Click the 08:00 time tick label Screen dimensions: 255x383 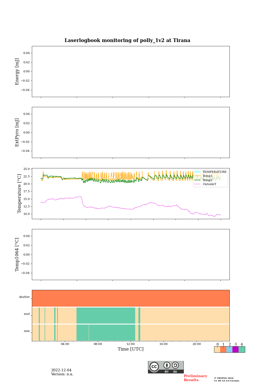[x=98, y=344]
